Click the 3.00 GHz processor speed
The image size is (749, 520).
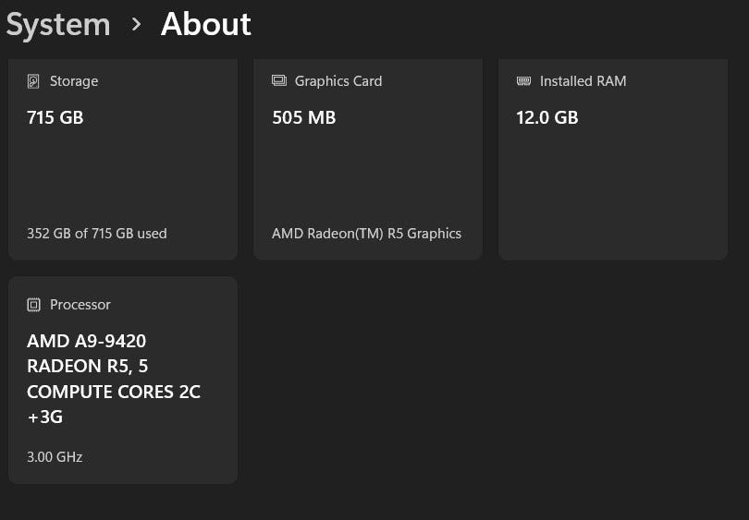pos(55,457)
